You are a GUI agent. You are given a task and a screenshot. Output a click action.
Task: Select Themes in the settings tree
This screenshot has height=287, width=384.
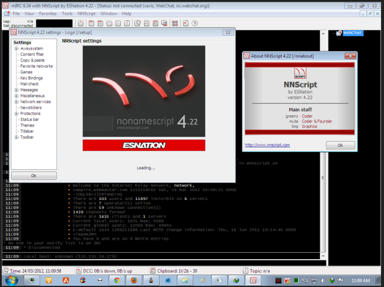[x=27, y=125]
